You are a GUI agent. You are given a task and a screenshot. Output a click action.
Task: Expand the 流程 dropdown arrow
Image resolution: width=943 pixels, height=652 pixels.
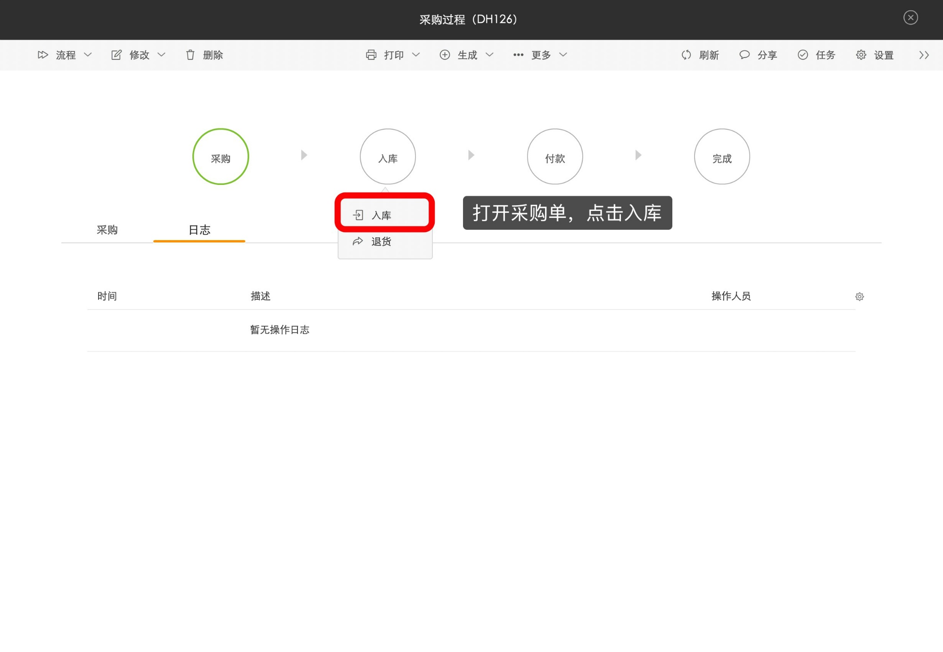point(88,55)
